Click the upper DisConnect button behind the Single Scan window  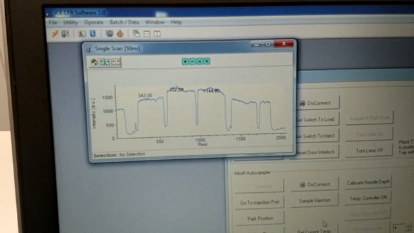tap(318, 103)
